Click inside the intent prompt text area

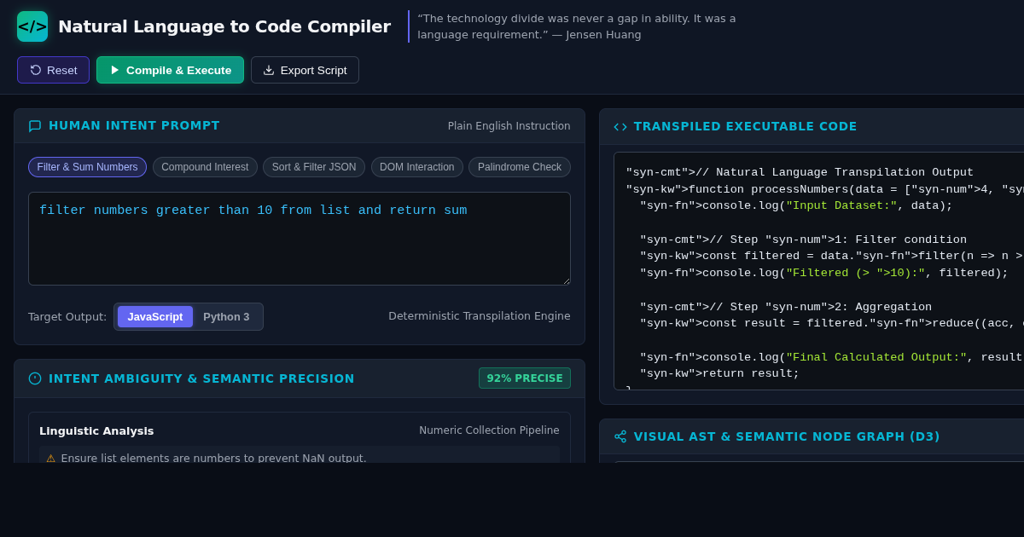click(x=300, y=239)
